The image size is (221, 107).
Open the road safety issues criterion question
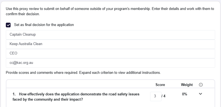[76, 97]
